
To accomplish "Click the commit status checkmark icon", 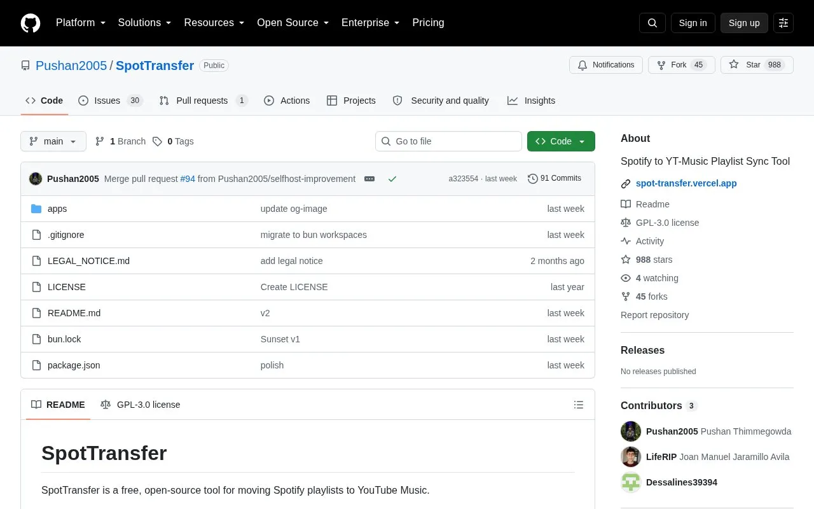I will [x=392, y=179].
